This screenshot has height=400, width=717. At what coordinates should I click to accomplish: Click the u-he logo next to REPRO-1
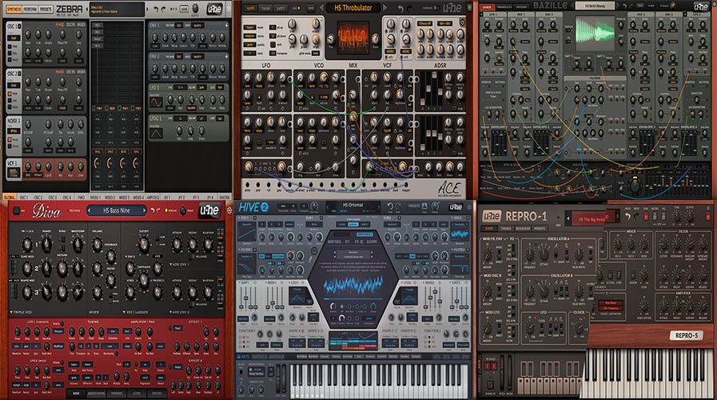point(492,216)
